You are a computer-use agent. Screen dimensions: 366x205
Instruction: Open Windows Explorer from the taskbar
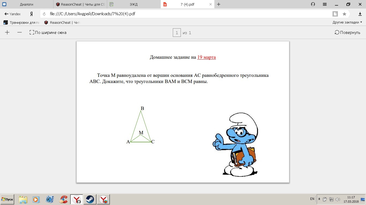[23, 199]
